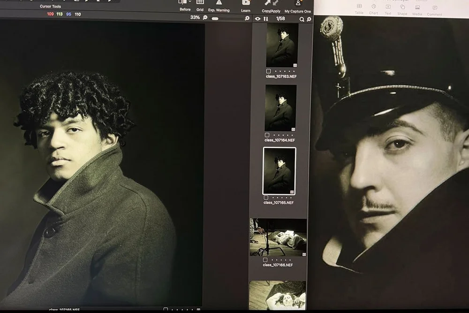Screen dimensions: 469x313
Task: Click the Copy adjustments arrow icon
Action: coord(267,3)
